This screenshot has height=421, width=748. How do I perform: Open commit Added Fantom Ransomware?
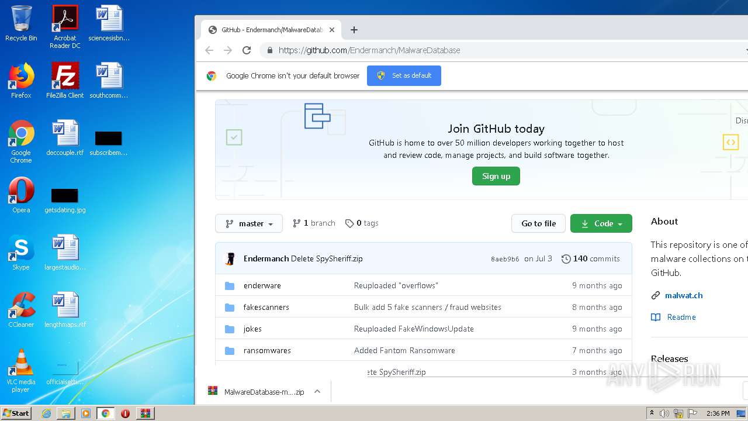coord(404,350)
